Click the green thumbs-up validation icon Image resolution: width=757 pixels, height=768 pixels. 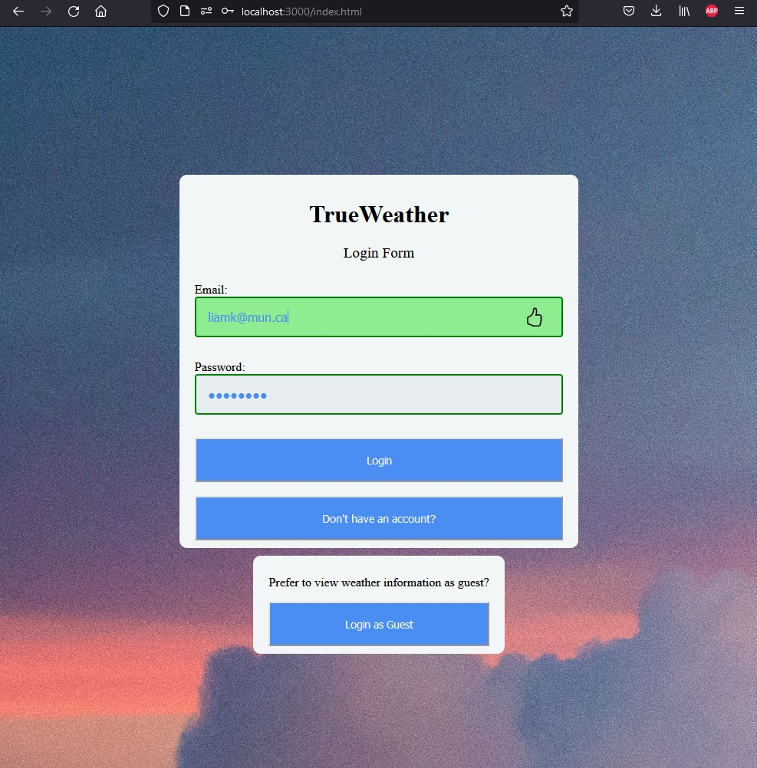(535, 317)
